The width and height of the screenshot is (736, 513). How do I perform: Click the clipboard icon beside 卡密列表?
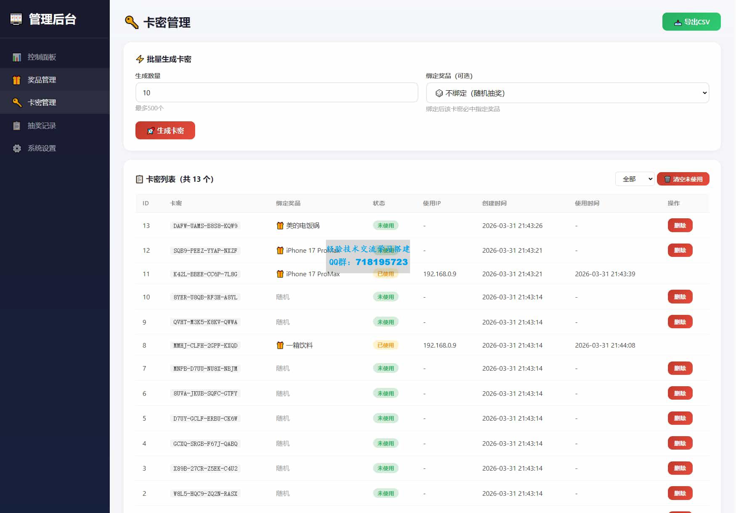[140, 179]
